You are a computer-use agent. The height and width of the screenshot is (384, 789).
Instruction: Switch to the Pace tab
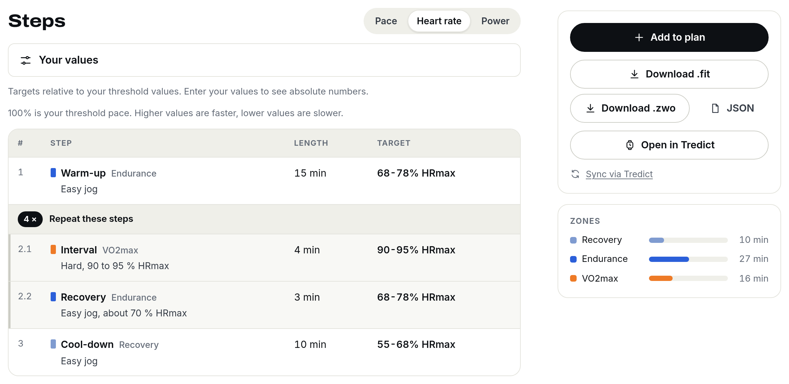pyautogui.click(x=386, y=21)
